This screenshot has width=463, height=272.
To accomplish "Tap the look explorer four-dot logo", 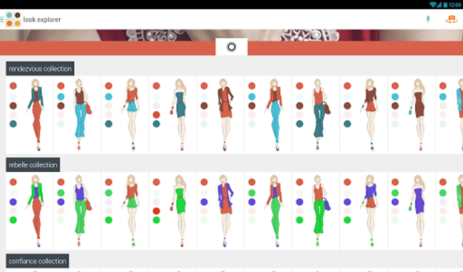I will click(x=13, y=19).
